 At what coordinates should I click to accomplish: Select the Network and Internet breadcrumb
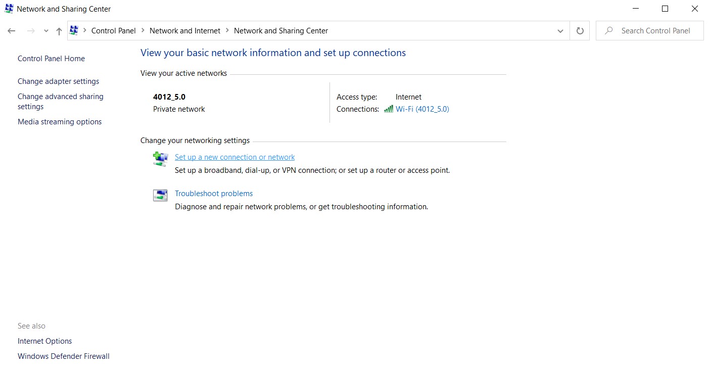point(185,31)
